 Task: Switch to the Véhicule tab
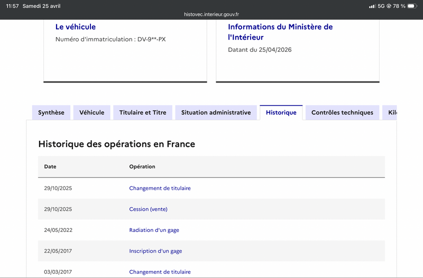tap(91, 112)
